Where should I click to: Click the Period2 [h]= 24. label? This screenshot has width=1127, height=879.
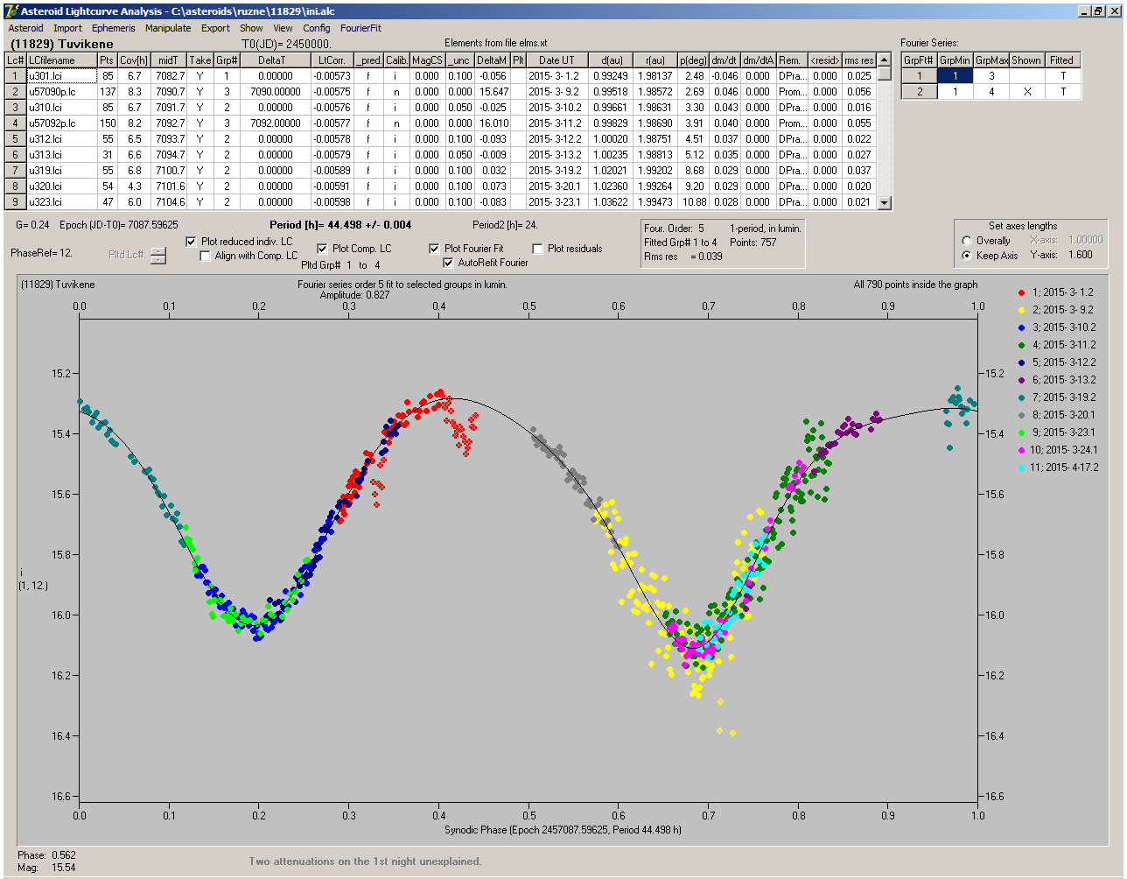(505, 225)
